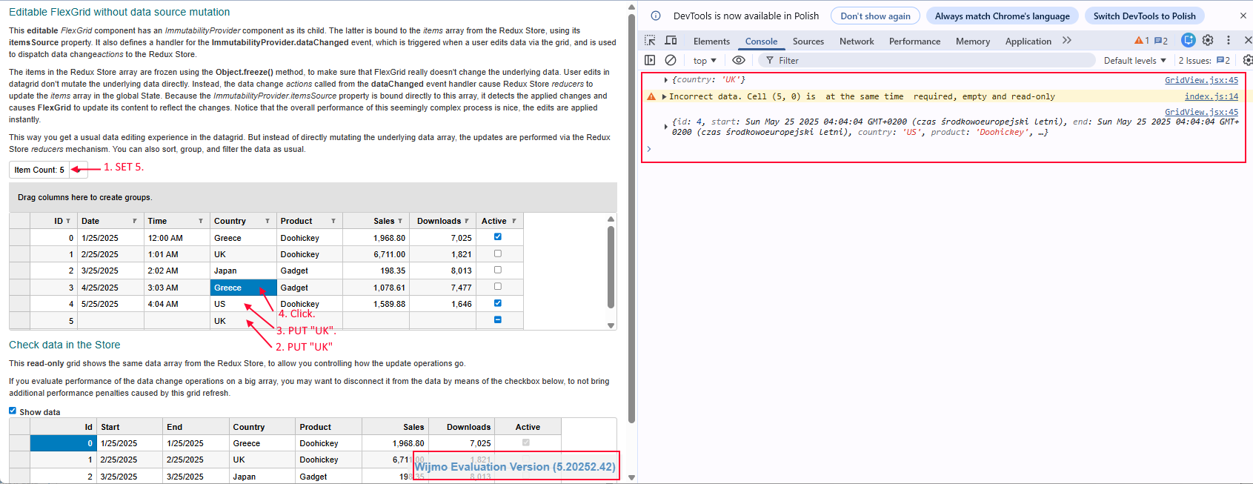Expand the country UK console object
The image size is (1253, 484).
point(666,80)
